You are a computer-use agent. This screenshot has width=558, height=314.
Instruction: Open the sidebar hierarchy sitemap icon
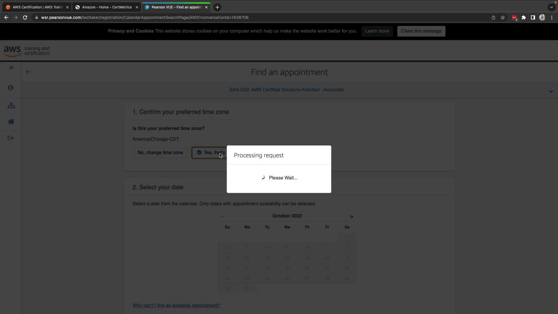coord(11,106)
